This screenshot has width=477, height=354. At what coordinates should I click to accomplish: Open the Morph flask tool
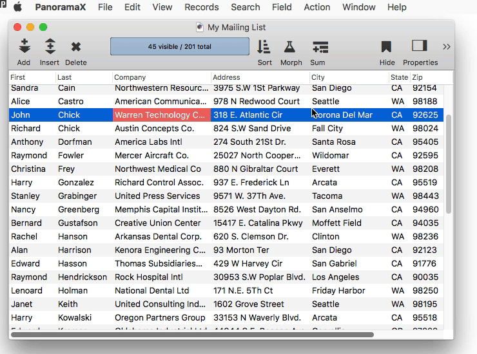pyautogui.click(x=291, y=47)
